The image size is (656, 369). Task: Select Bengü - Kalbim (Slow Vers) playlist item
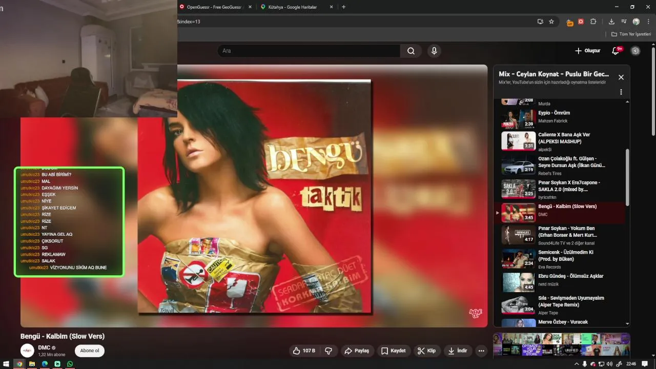pos(562,213)
